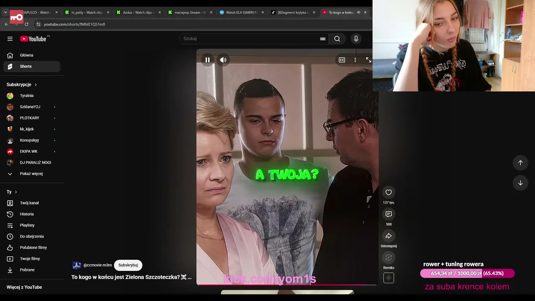This screenshot has height=301, width=535.
Task: Open the Short's three-dot options menu
Action: pyautogui.click(x=355, y=60)
